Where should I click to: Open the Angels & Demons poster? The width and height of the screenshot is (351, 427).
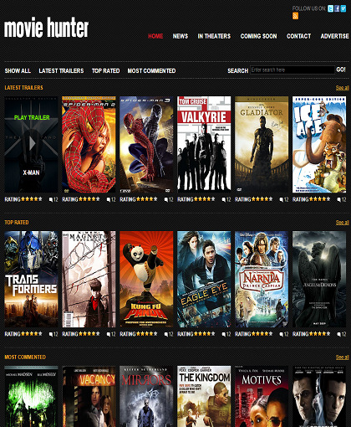(319, 279)
